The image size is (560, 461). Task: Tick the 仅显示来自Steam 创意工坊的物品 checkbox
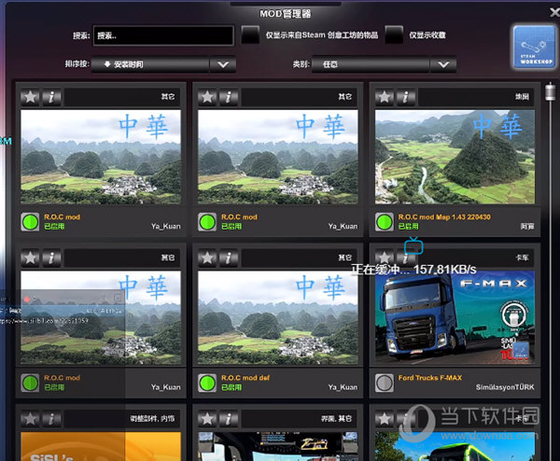pos(250,35)
